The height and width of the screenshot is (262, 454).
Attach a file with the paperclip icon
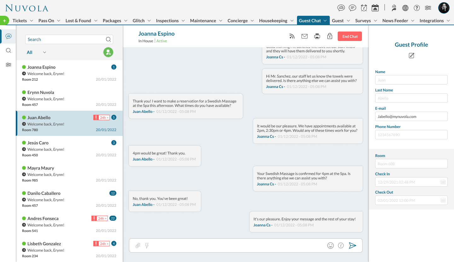pyautogui.click(x=138, y=246)
